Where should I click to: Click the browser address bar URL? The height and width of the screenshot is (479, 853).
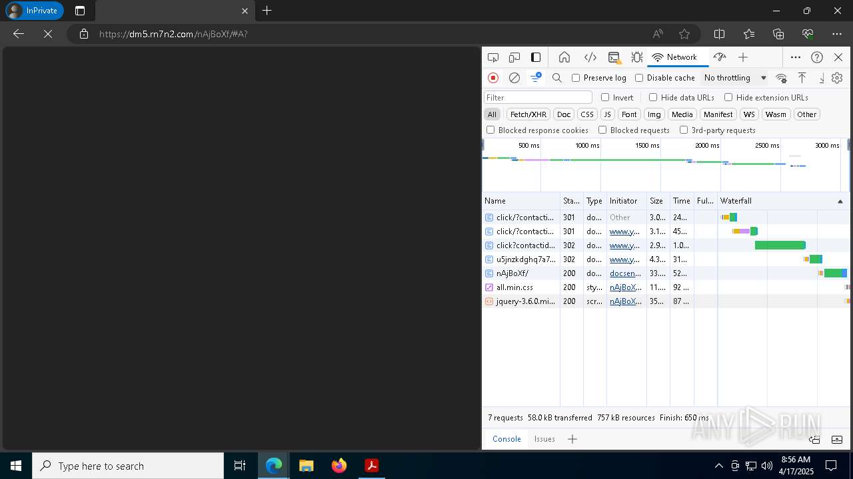tap(173, 34)
